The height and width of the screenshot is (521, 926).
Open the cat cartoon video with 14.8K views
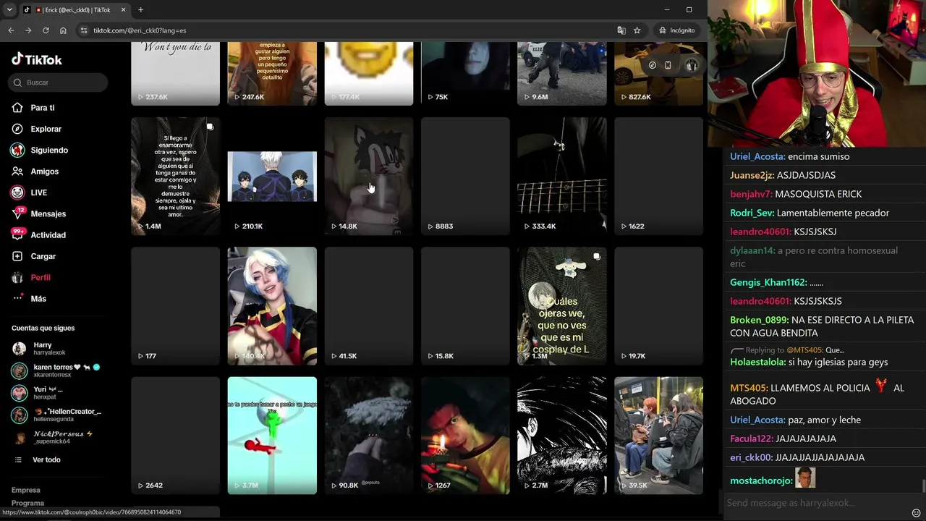[x=369, y=176]
